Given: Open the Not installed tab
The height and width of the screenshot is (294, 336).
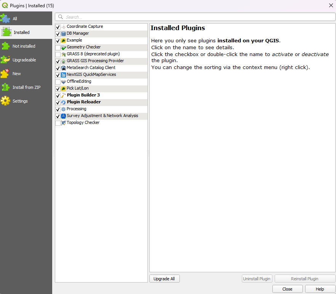Looking at the screenshot, I should 26,46.
